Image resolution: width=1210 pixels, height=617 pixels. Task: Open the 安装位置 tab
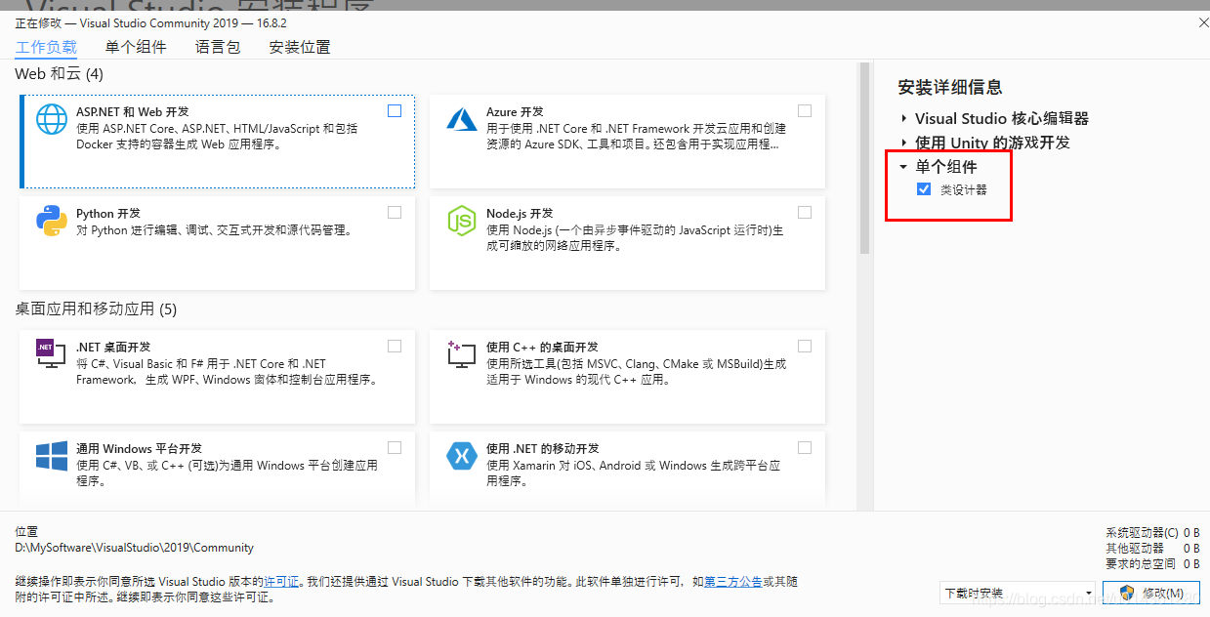pyautogui.click(x=300, y=47)
